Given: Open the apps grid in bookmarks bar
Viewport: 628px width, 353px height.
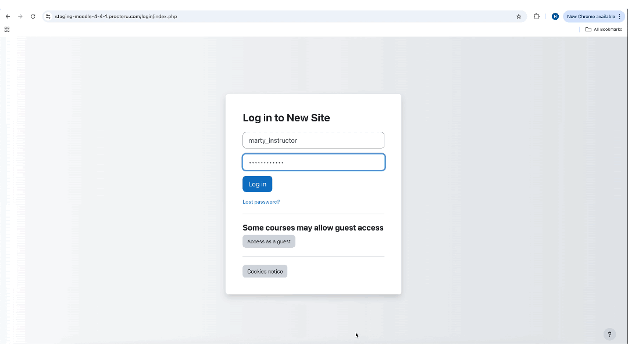Looking at the screenshot, I should 7,29.
